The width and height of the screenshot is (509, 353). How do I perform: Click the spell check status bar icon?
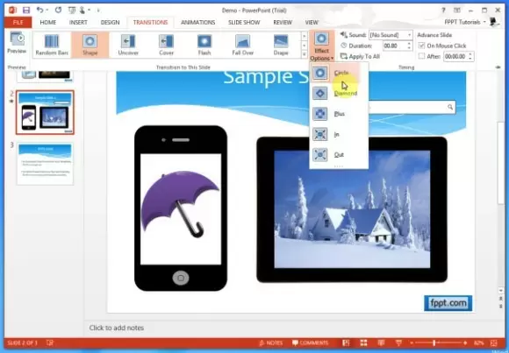coord(50,343)
